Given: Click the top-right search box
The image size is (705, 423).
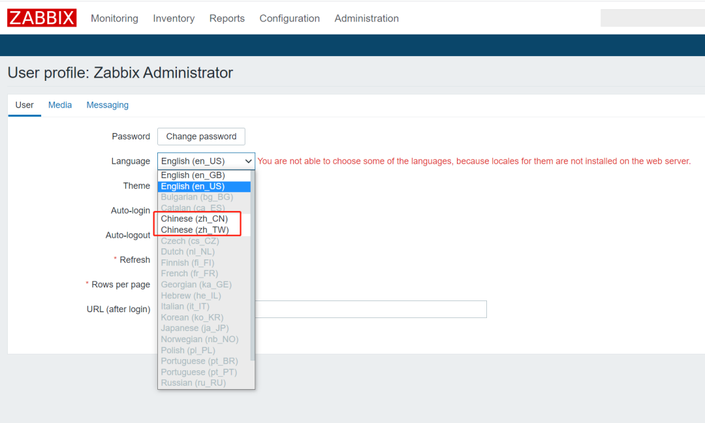Looking at the screenshot, I should pos(653,18).
